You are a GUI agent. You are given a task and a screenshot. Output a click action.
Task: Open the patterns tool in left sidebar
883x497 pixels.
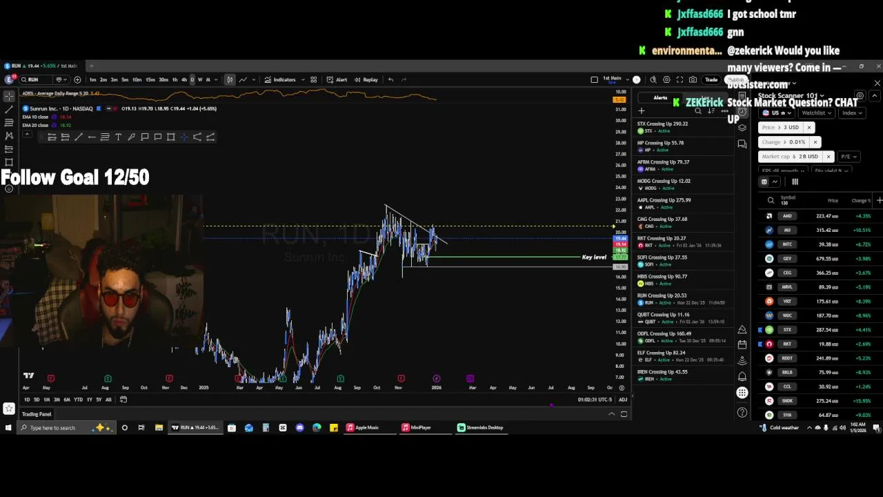[9, 135]
